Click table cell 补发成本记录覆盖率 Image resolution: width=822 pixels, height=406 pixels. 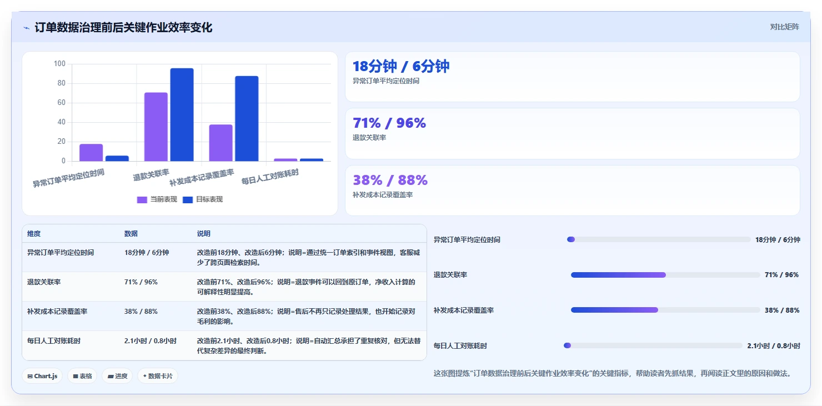pos(57,312)
